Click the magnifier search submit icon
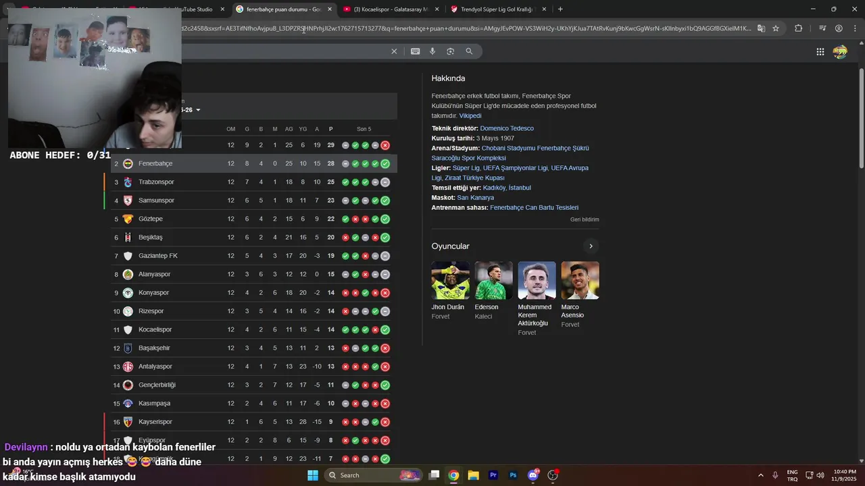This screenshot has width=865, height=486. (469, 51)
